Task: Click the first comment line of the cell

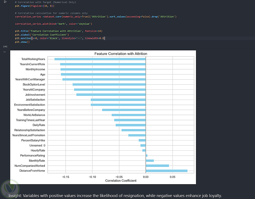Action: click(x=45, y=2)
